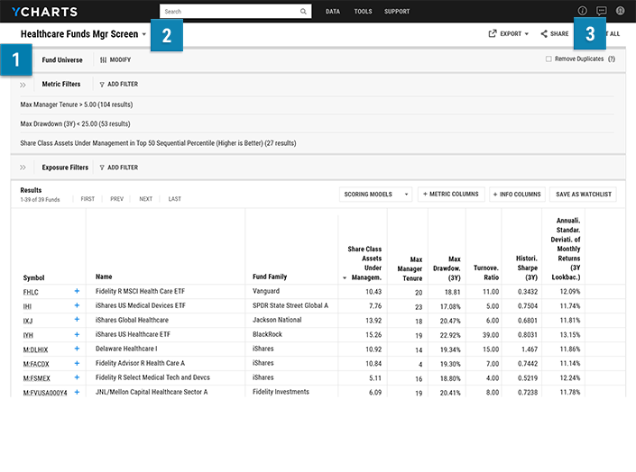
Task: Sort by the Max Manager Tenure column
Action: 410,268
